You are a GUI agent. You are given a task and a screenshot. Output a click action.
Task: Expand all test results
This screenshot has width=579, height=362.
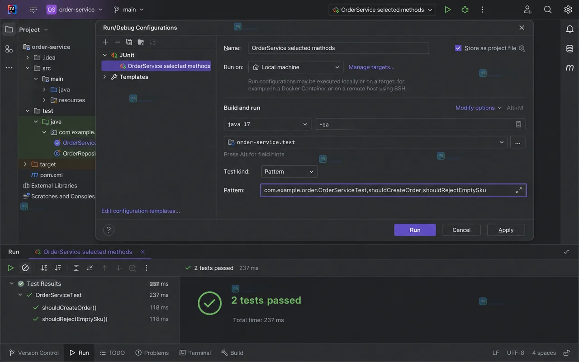point(76,268)
